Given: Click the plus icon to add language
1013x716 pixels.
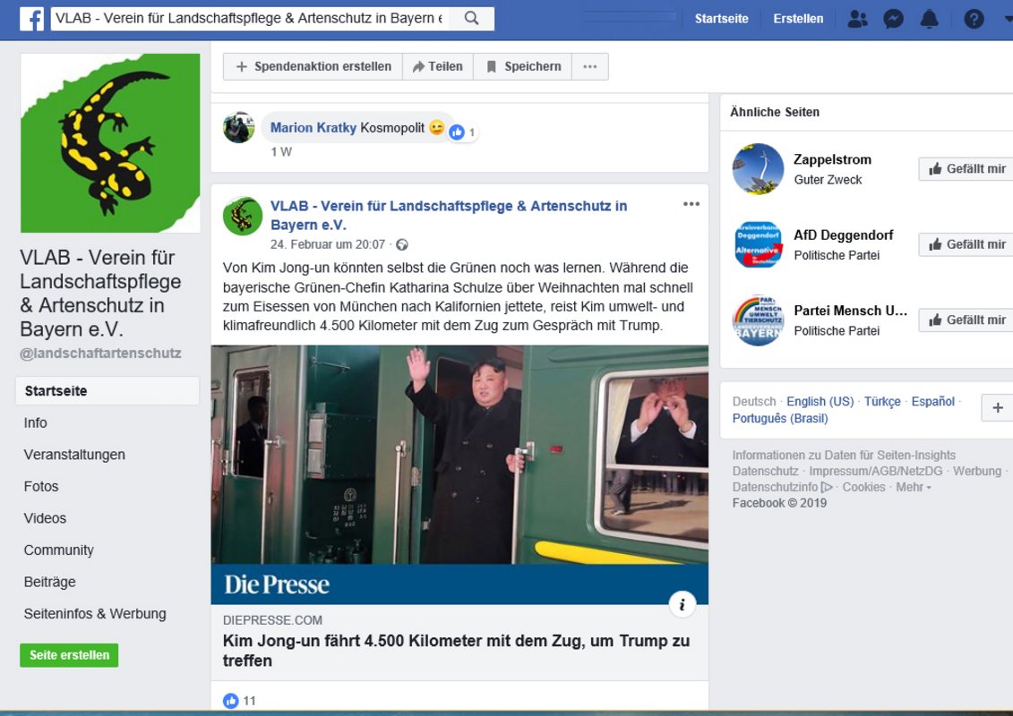Looking at the screenshot, I should click(x=998, y=407).
